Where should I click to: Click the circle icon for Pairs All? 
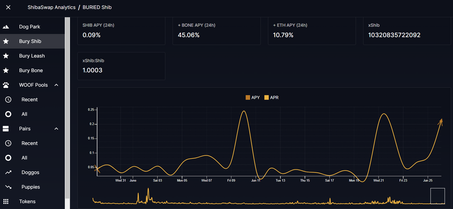8,158
